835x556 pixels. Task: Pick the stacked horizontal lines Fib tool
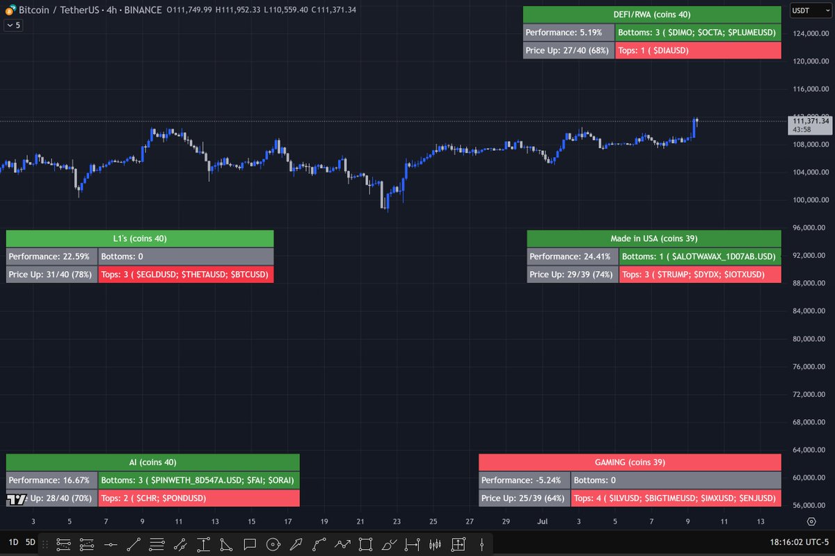(157, 544)
